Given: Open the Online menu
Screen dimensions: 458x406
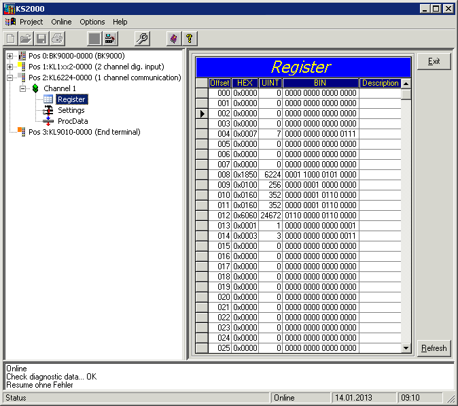Looking at the screenshot, I should (x=61, y=22).
